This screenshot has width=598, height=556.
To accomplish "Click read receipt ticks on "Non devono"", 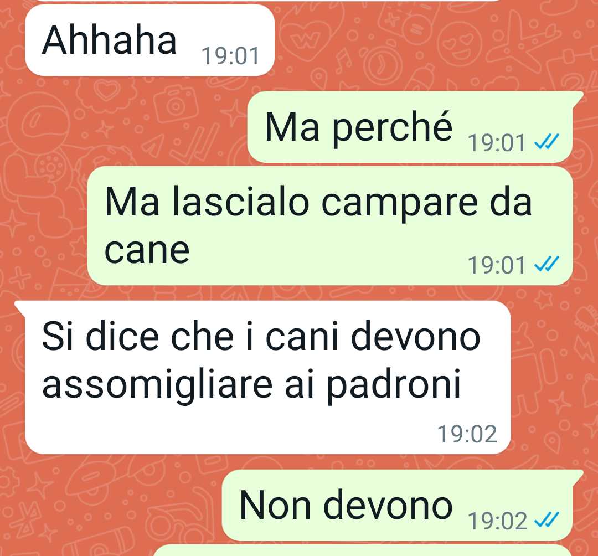I will (547, 520).
